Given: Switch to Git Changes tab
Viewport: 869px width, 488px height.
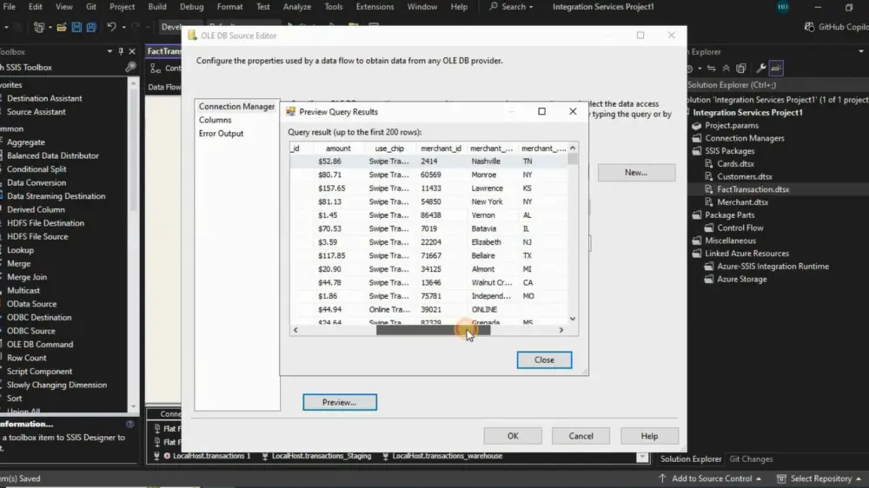Looking at the screenshot, I should tap(751, 459).
